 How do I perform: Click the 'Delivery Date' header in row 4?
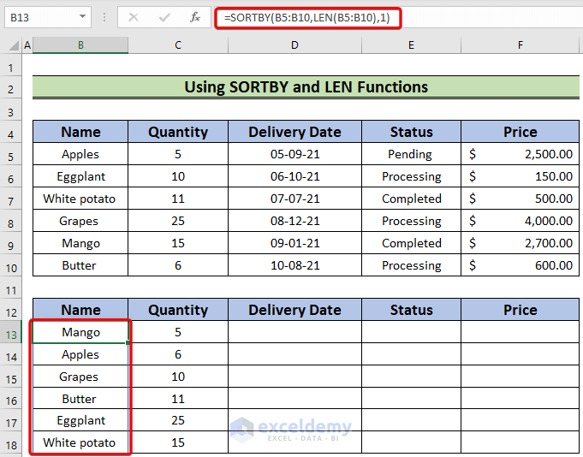coord(294,132)
